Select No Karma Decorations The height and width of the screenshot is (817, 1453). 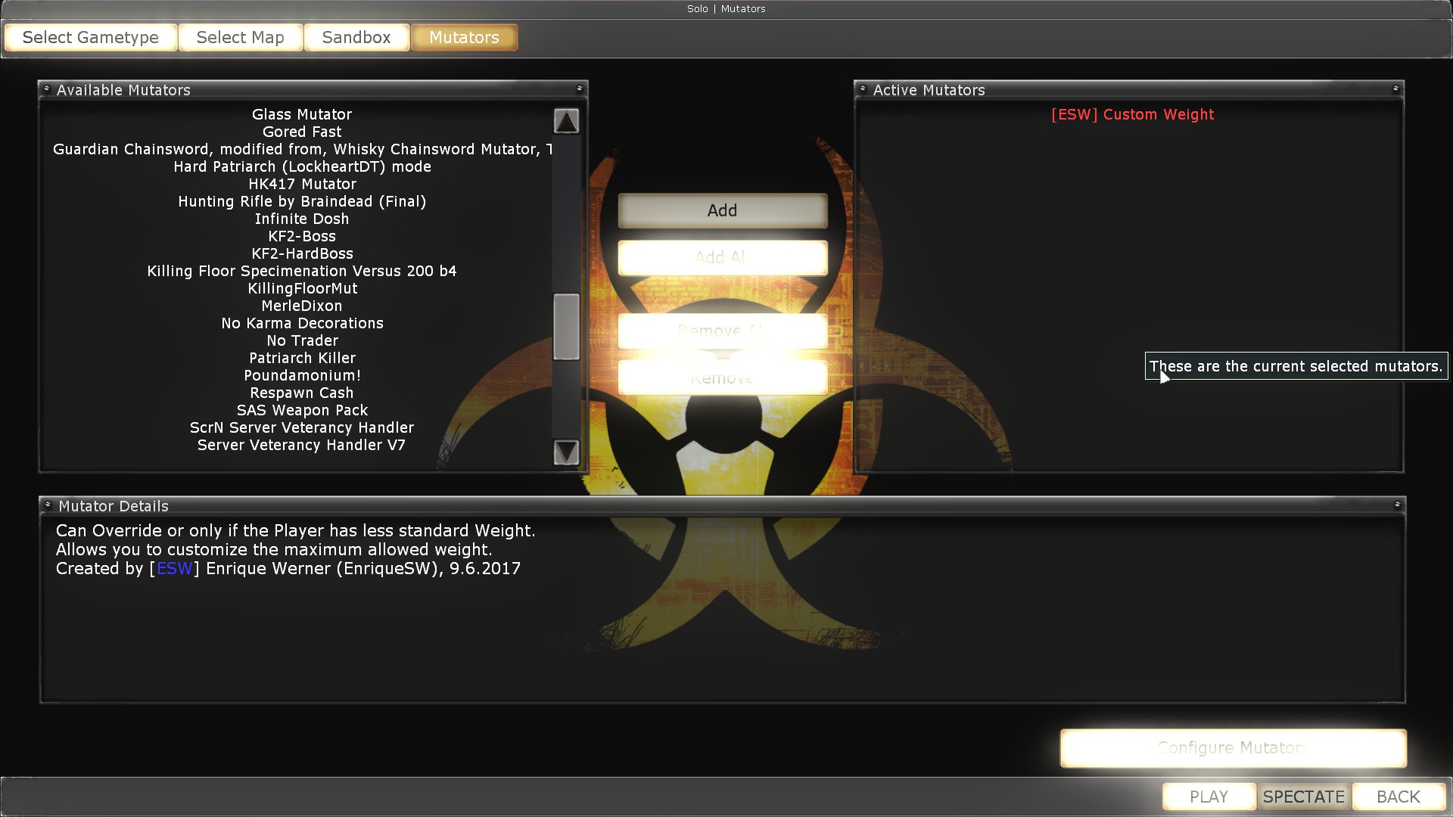click(302, 323)
